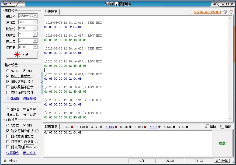Click the pin window icon in title bar
The height and width of the screenshot is (165, 236).
pos(214,4)
